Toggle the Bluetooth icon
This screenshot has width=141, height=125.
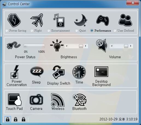pyautogui.click(x=80, y=100)
